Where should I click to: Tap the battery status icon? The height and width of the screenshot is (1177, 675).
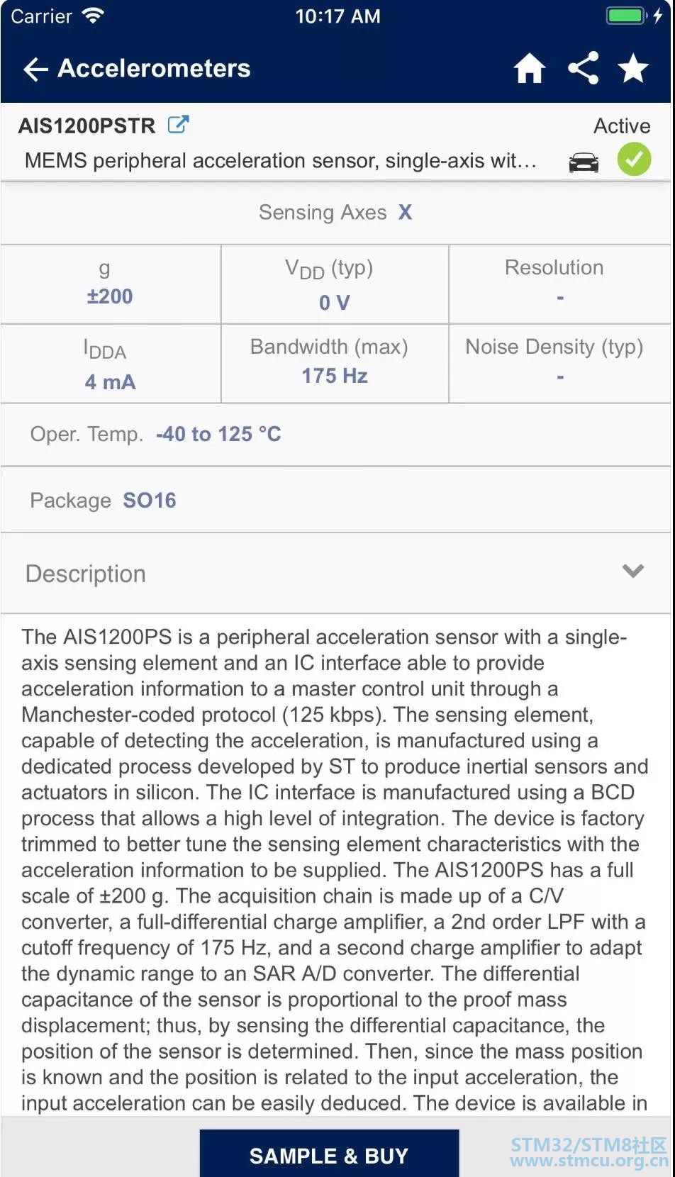[x=625, y=16]
